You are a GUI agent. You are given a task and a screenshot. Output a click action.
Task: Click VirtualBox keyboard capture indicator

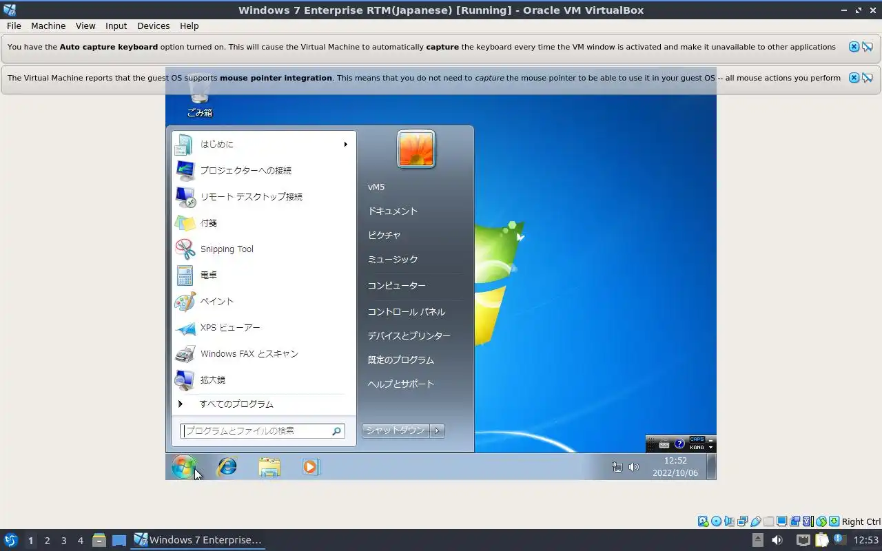[834, 521]
